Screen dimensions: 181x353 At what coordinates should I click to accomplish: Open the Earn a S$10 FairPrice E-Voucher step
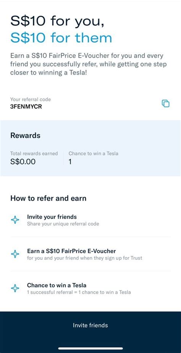90,254
